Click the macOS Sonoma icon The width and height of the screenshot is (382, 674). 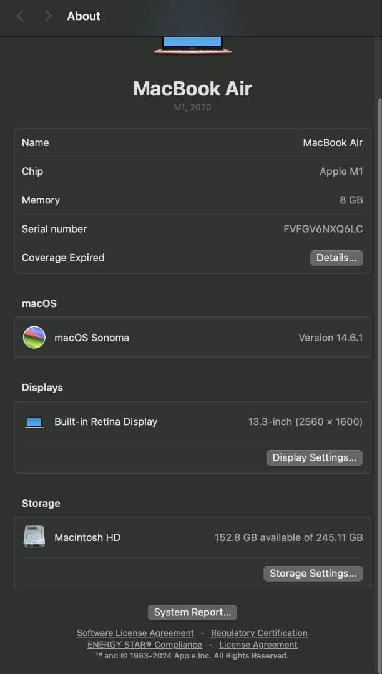tap(34, 337)
